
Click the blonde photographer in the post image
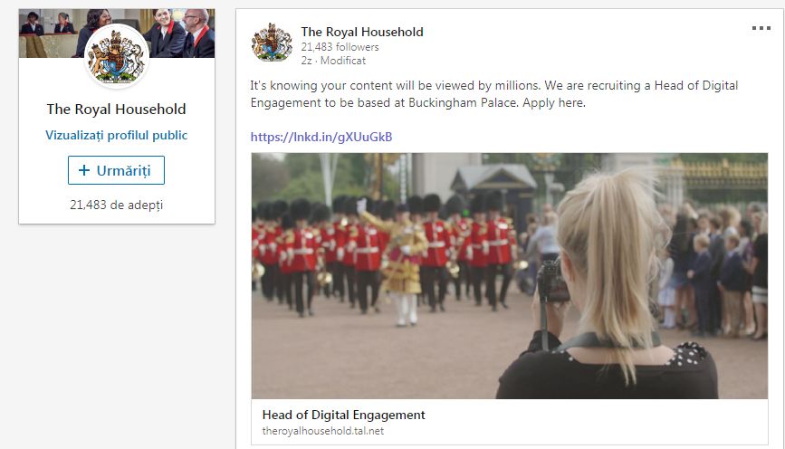click(608, 291)
